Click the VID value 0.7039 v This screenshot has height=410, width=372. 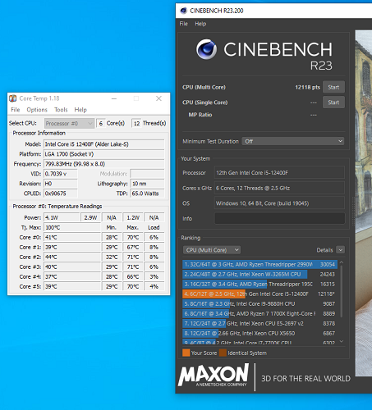click(x=61, y=174)
